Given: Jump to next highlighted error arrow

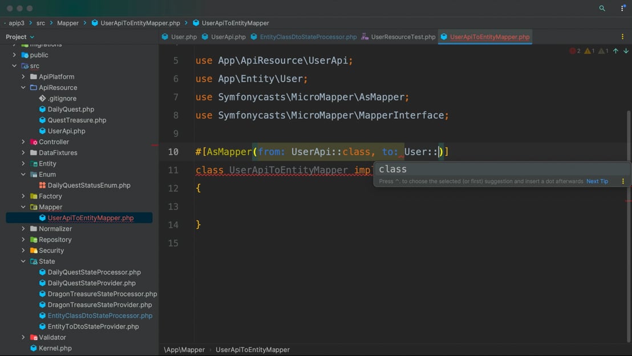Looking at the screenshot, I should 626,51.
